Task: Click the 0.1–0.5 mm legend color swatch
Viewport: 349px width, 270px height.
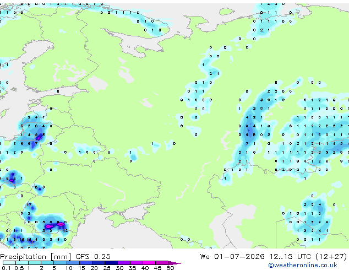Action: pyautogui.click(x=9, y=263)
